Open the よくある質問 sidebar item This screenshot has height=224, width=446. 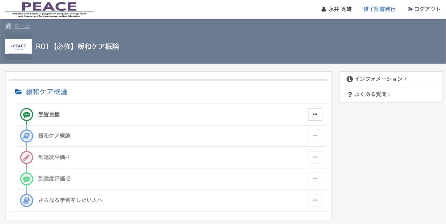(x=391, y=95)
